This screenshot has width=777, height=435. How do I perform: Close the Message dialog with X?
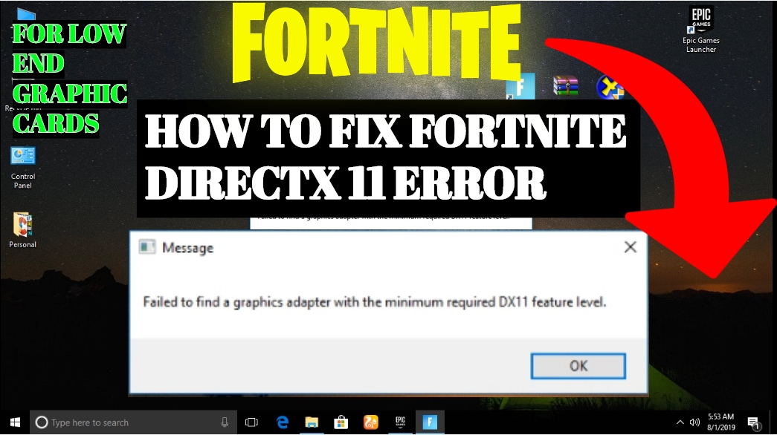[631, 247]
